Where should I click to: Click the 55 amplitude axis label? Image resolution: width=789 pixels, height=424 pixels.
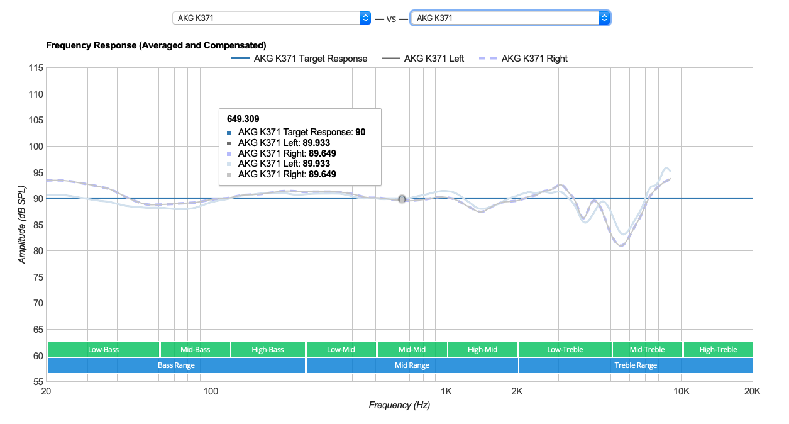(37, 381)
